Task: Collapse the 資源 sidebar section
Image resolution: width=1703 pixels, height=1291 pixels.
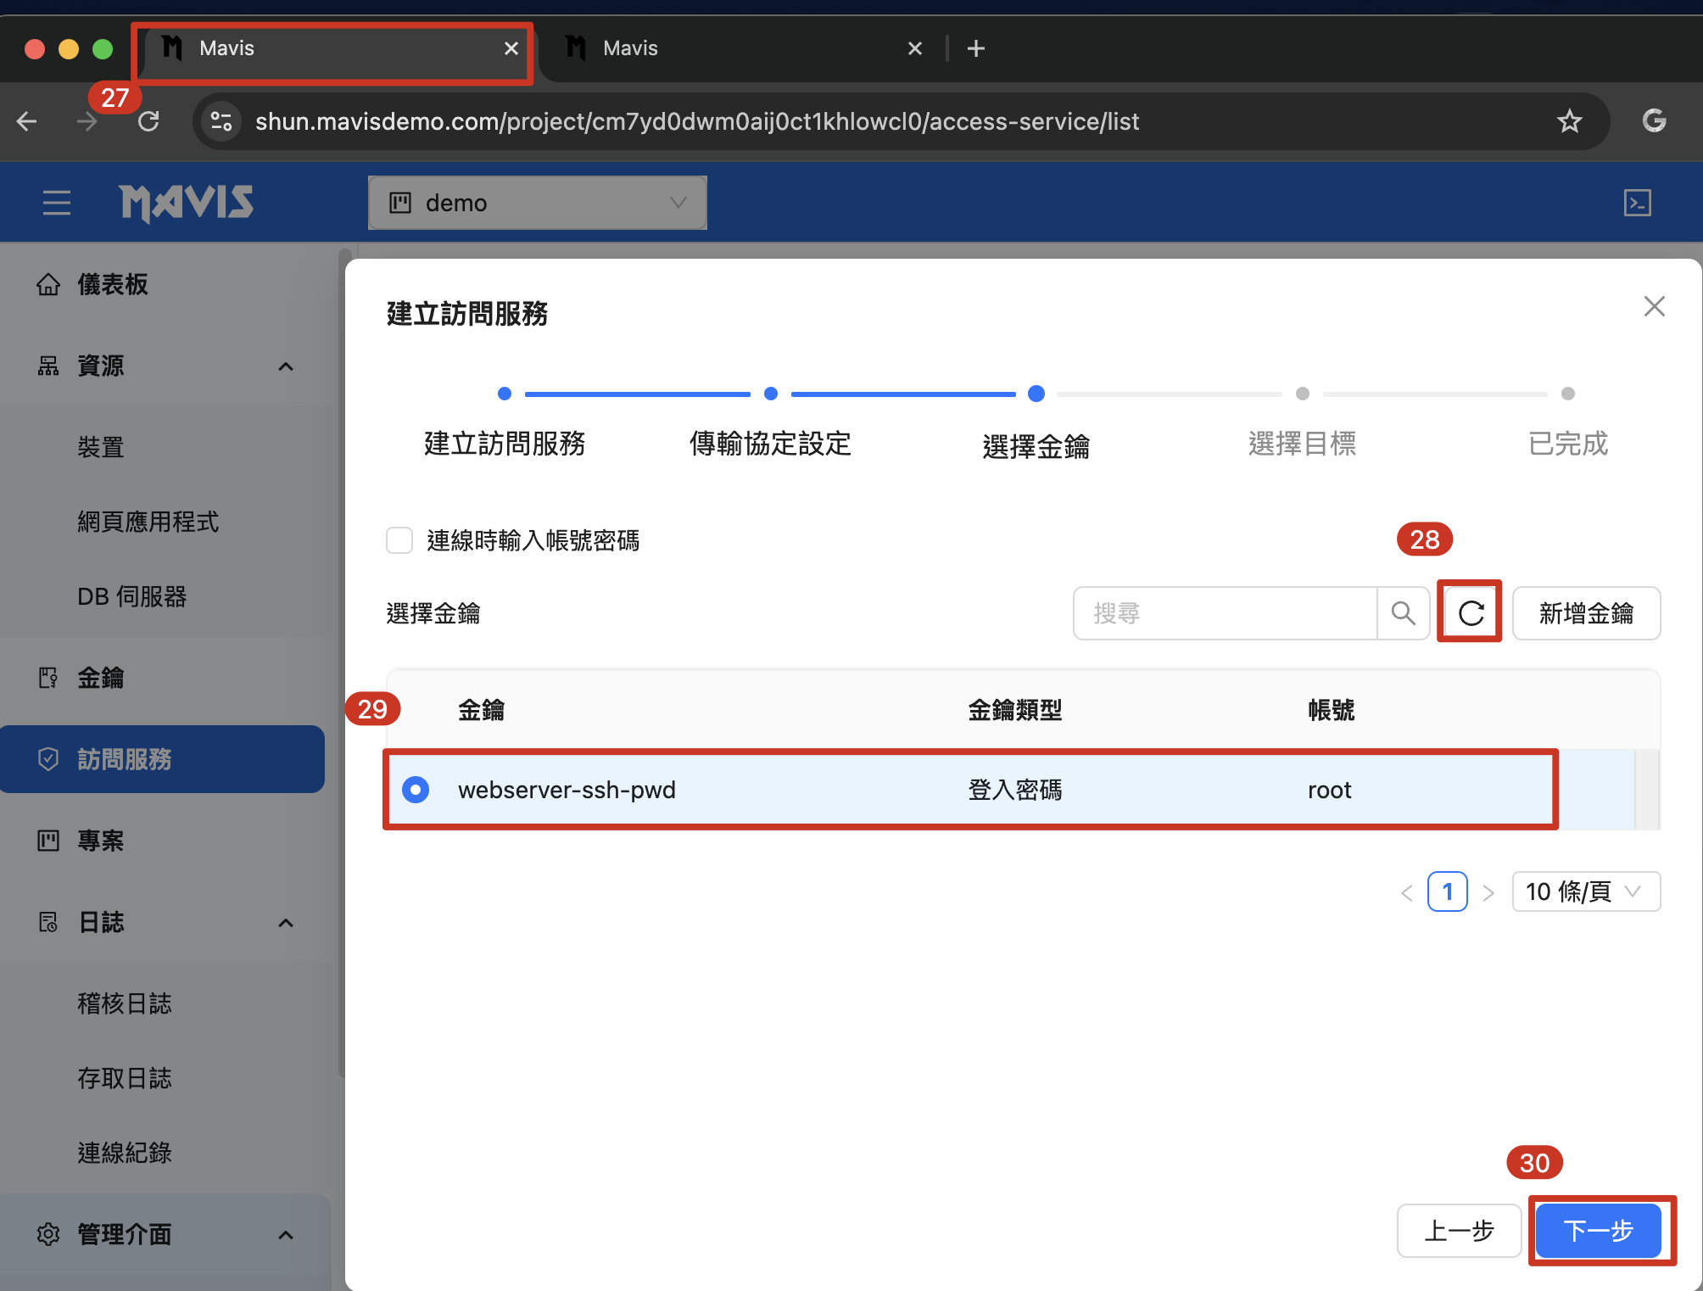Action: (286, 366)
